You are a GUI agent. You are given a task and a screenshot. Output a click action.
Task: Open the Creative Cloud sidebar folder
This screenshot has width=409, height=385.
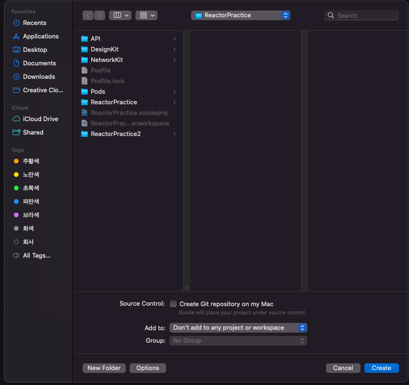[x=38, y=90]
